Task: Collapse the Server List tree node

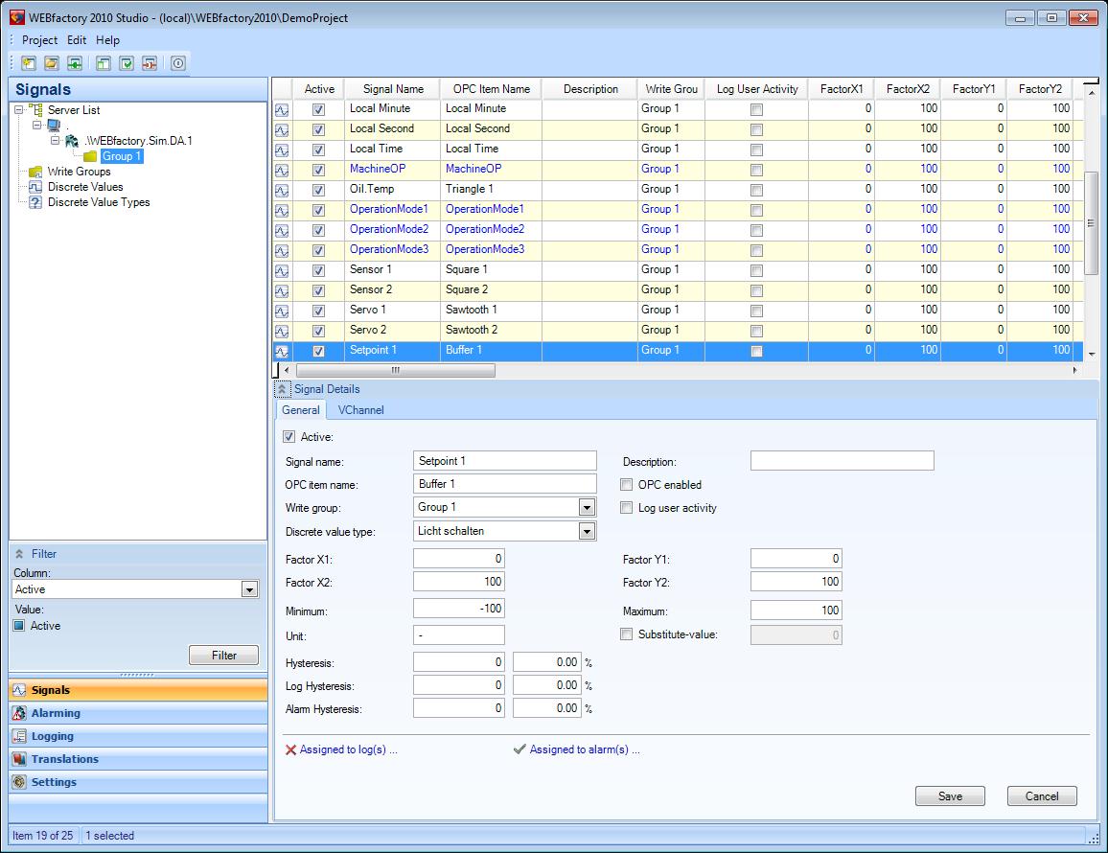Action: point(19,110)
